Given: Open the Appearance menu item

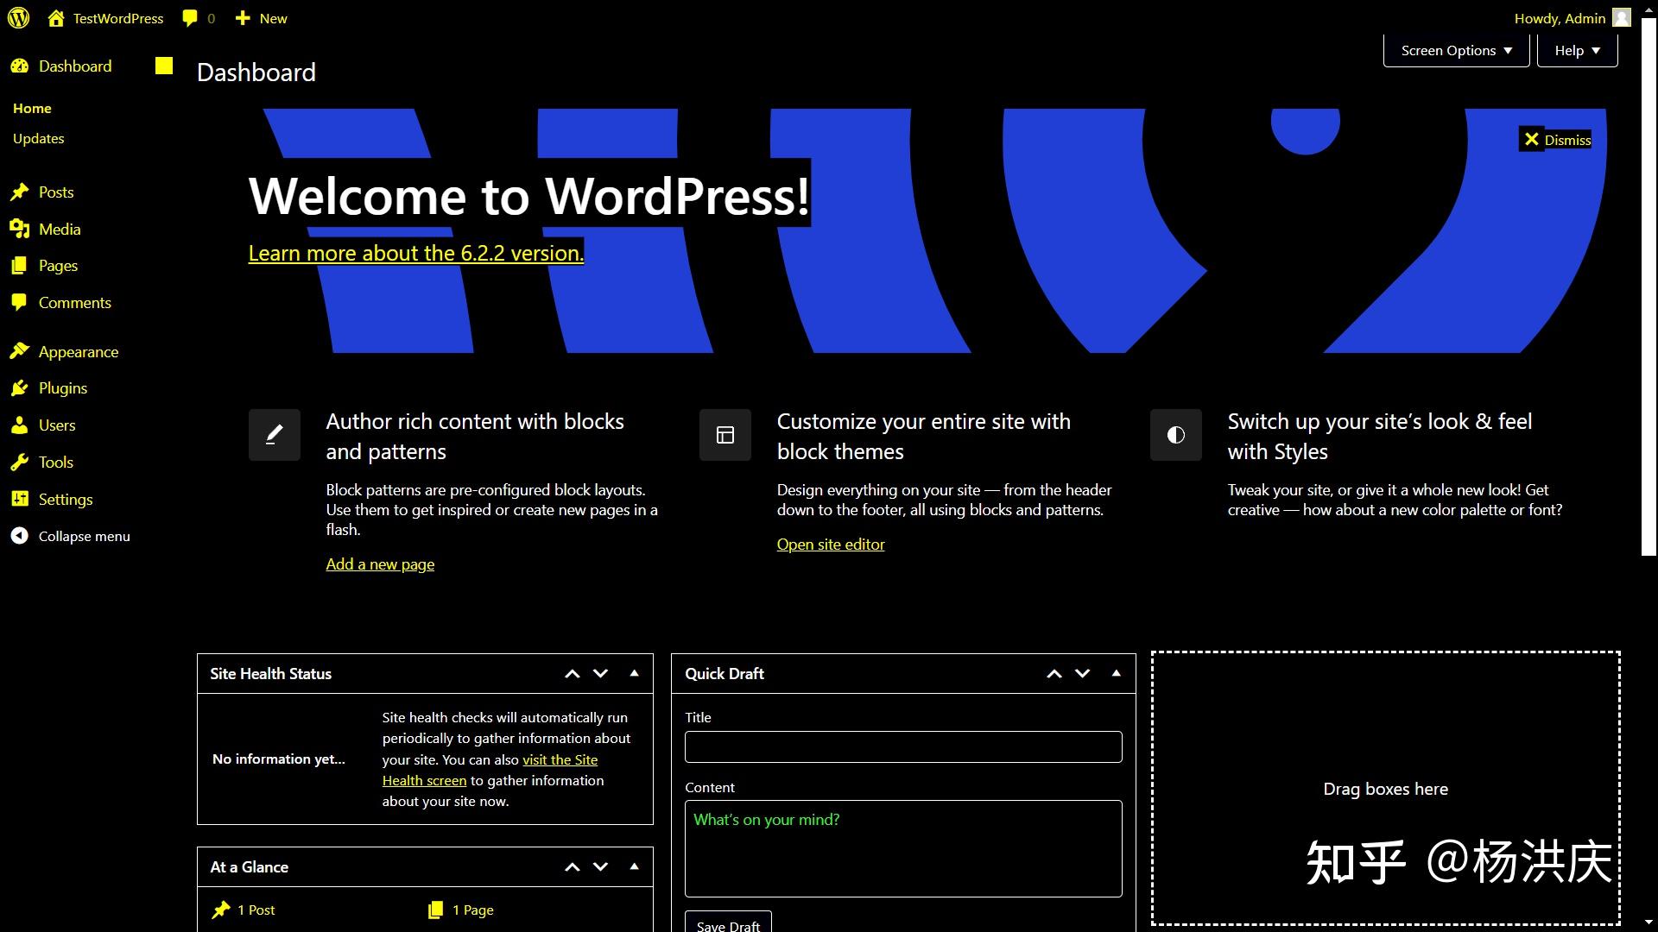Looking at the screenshot, I should tap(78, 352).
